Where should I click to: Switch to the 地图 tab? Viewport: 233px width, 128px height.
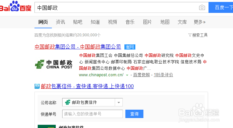165,22
